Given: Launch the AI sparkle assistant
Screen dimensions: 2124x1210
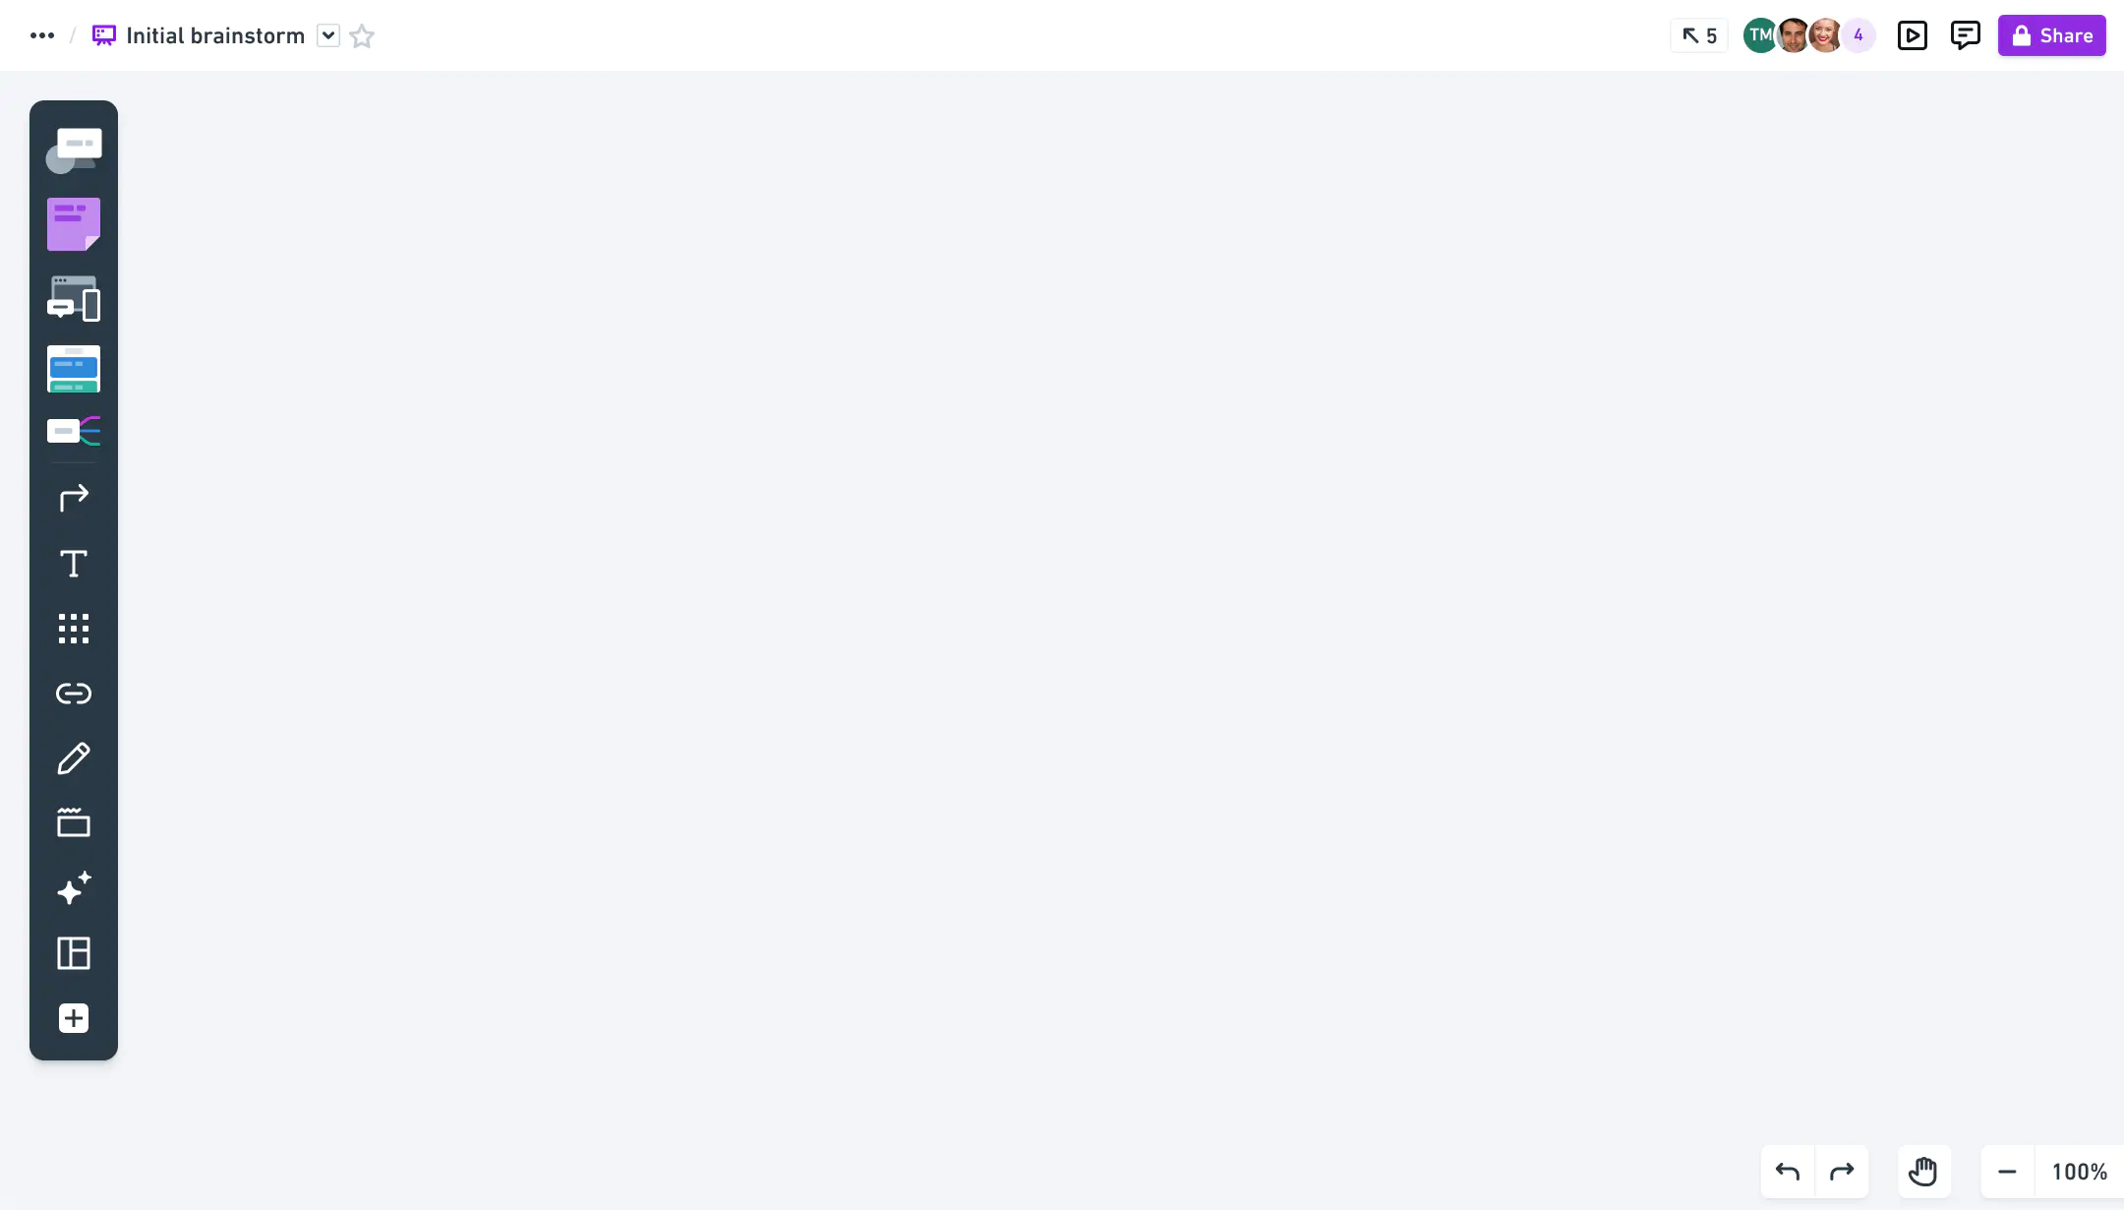Looking at the screenshot, I should (x=74, y=887).
